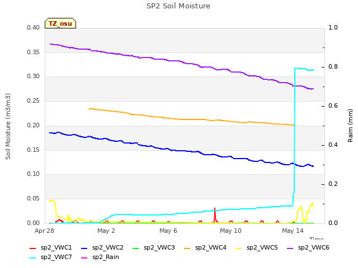Click the start of the orange VWC4 line
This screenshot has height=268, width=358.
(x=89, y=109)
